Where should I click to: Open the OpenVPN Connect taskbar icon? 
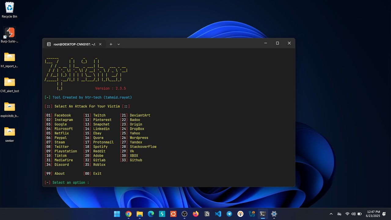tap(240, 214)
